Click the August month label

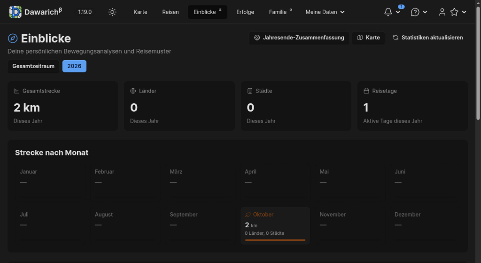pos(104,215)
